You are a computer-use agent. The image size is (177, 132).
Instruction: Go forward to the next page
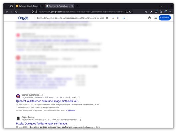pos(11,12)
